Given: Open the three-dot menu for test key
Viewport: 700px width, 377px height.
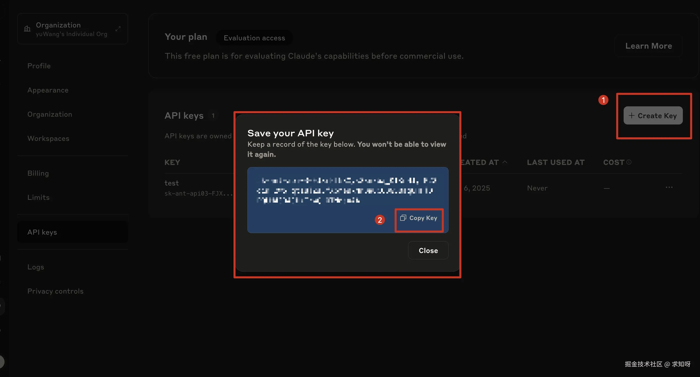Looking at the screenshot, I should [x=669, y=187].
